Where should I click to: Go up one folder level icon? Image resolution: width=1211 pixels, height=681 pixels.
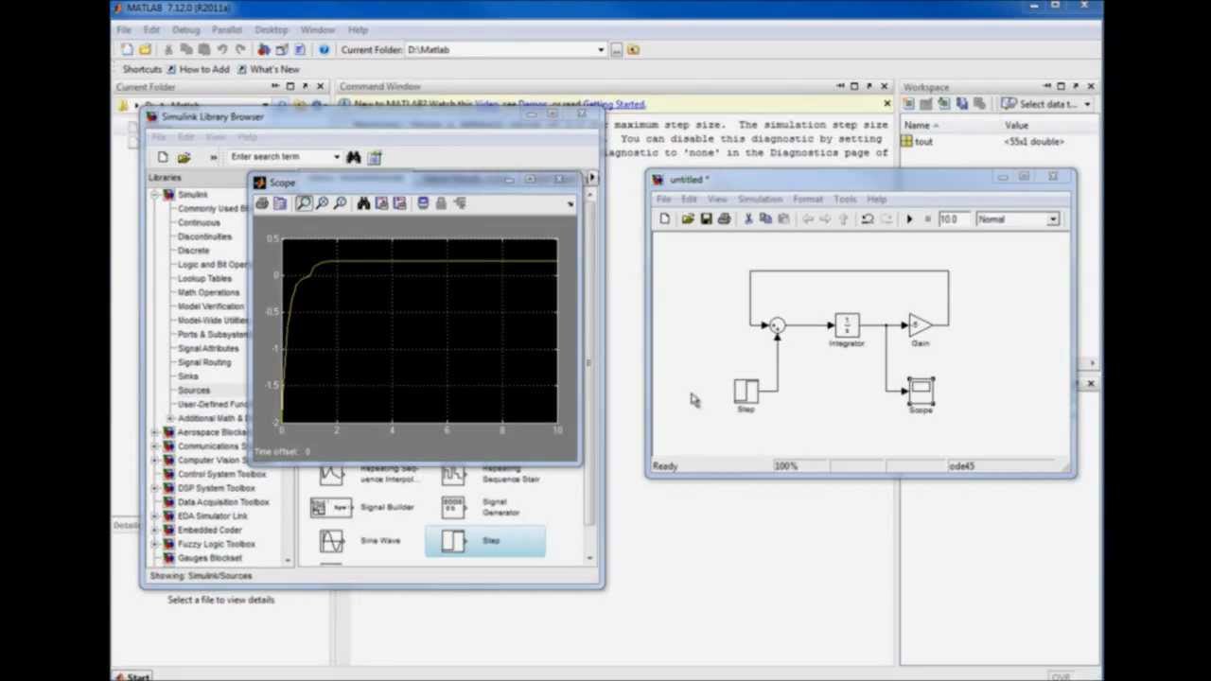click(634, 50)
